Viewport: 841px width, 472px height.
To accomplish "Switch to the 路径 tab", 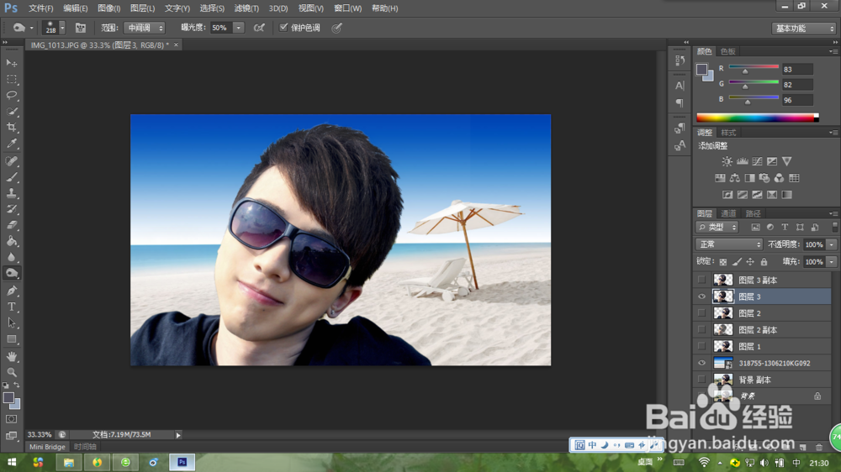I will (753, 213).
